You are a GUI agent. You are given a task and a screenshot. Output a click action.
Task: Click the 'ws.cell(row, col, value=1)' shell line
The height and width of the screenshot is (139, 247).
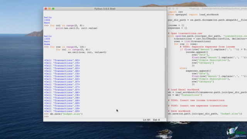point(87,52)
